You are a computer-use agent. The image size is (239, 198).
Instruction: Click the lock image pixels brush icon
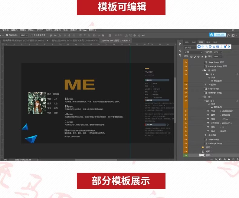pyautogui.click(x=195, y=57)
